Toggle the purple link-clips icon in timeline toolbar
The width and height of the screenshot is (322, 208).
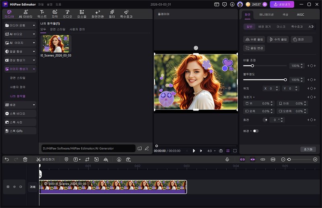pyautogui.click(x=243, y=159)
